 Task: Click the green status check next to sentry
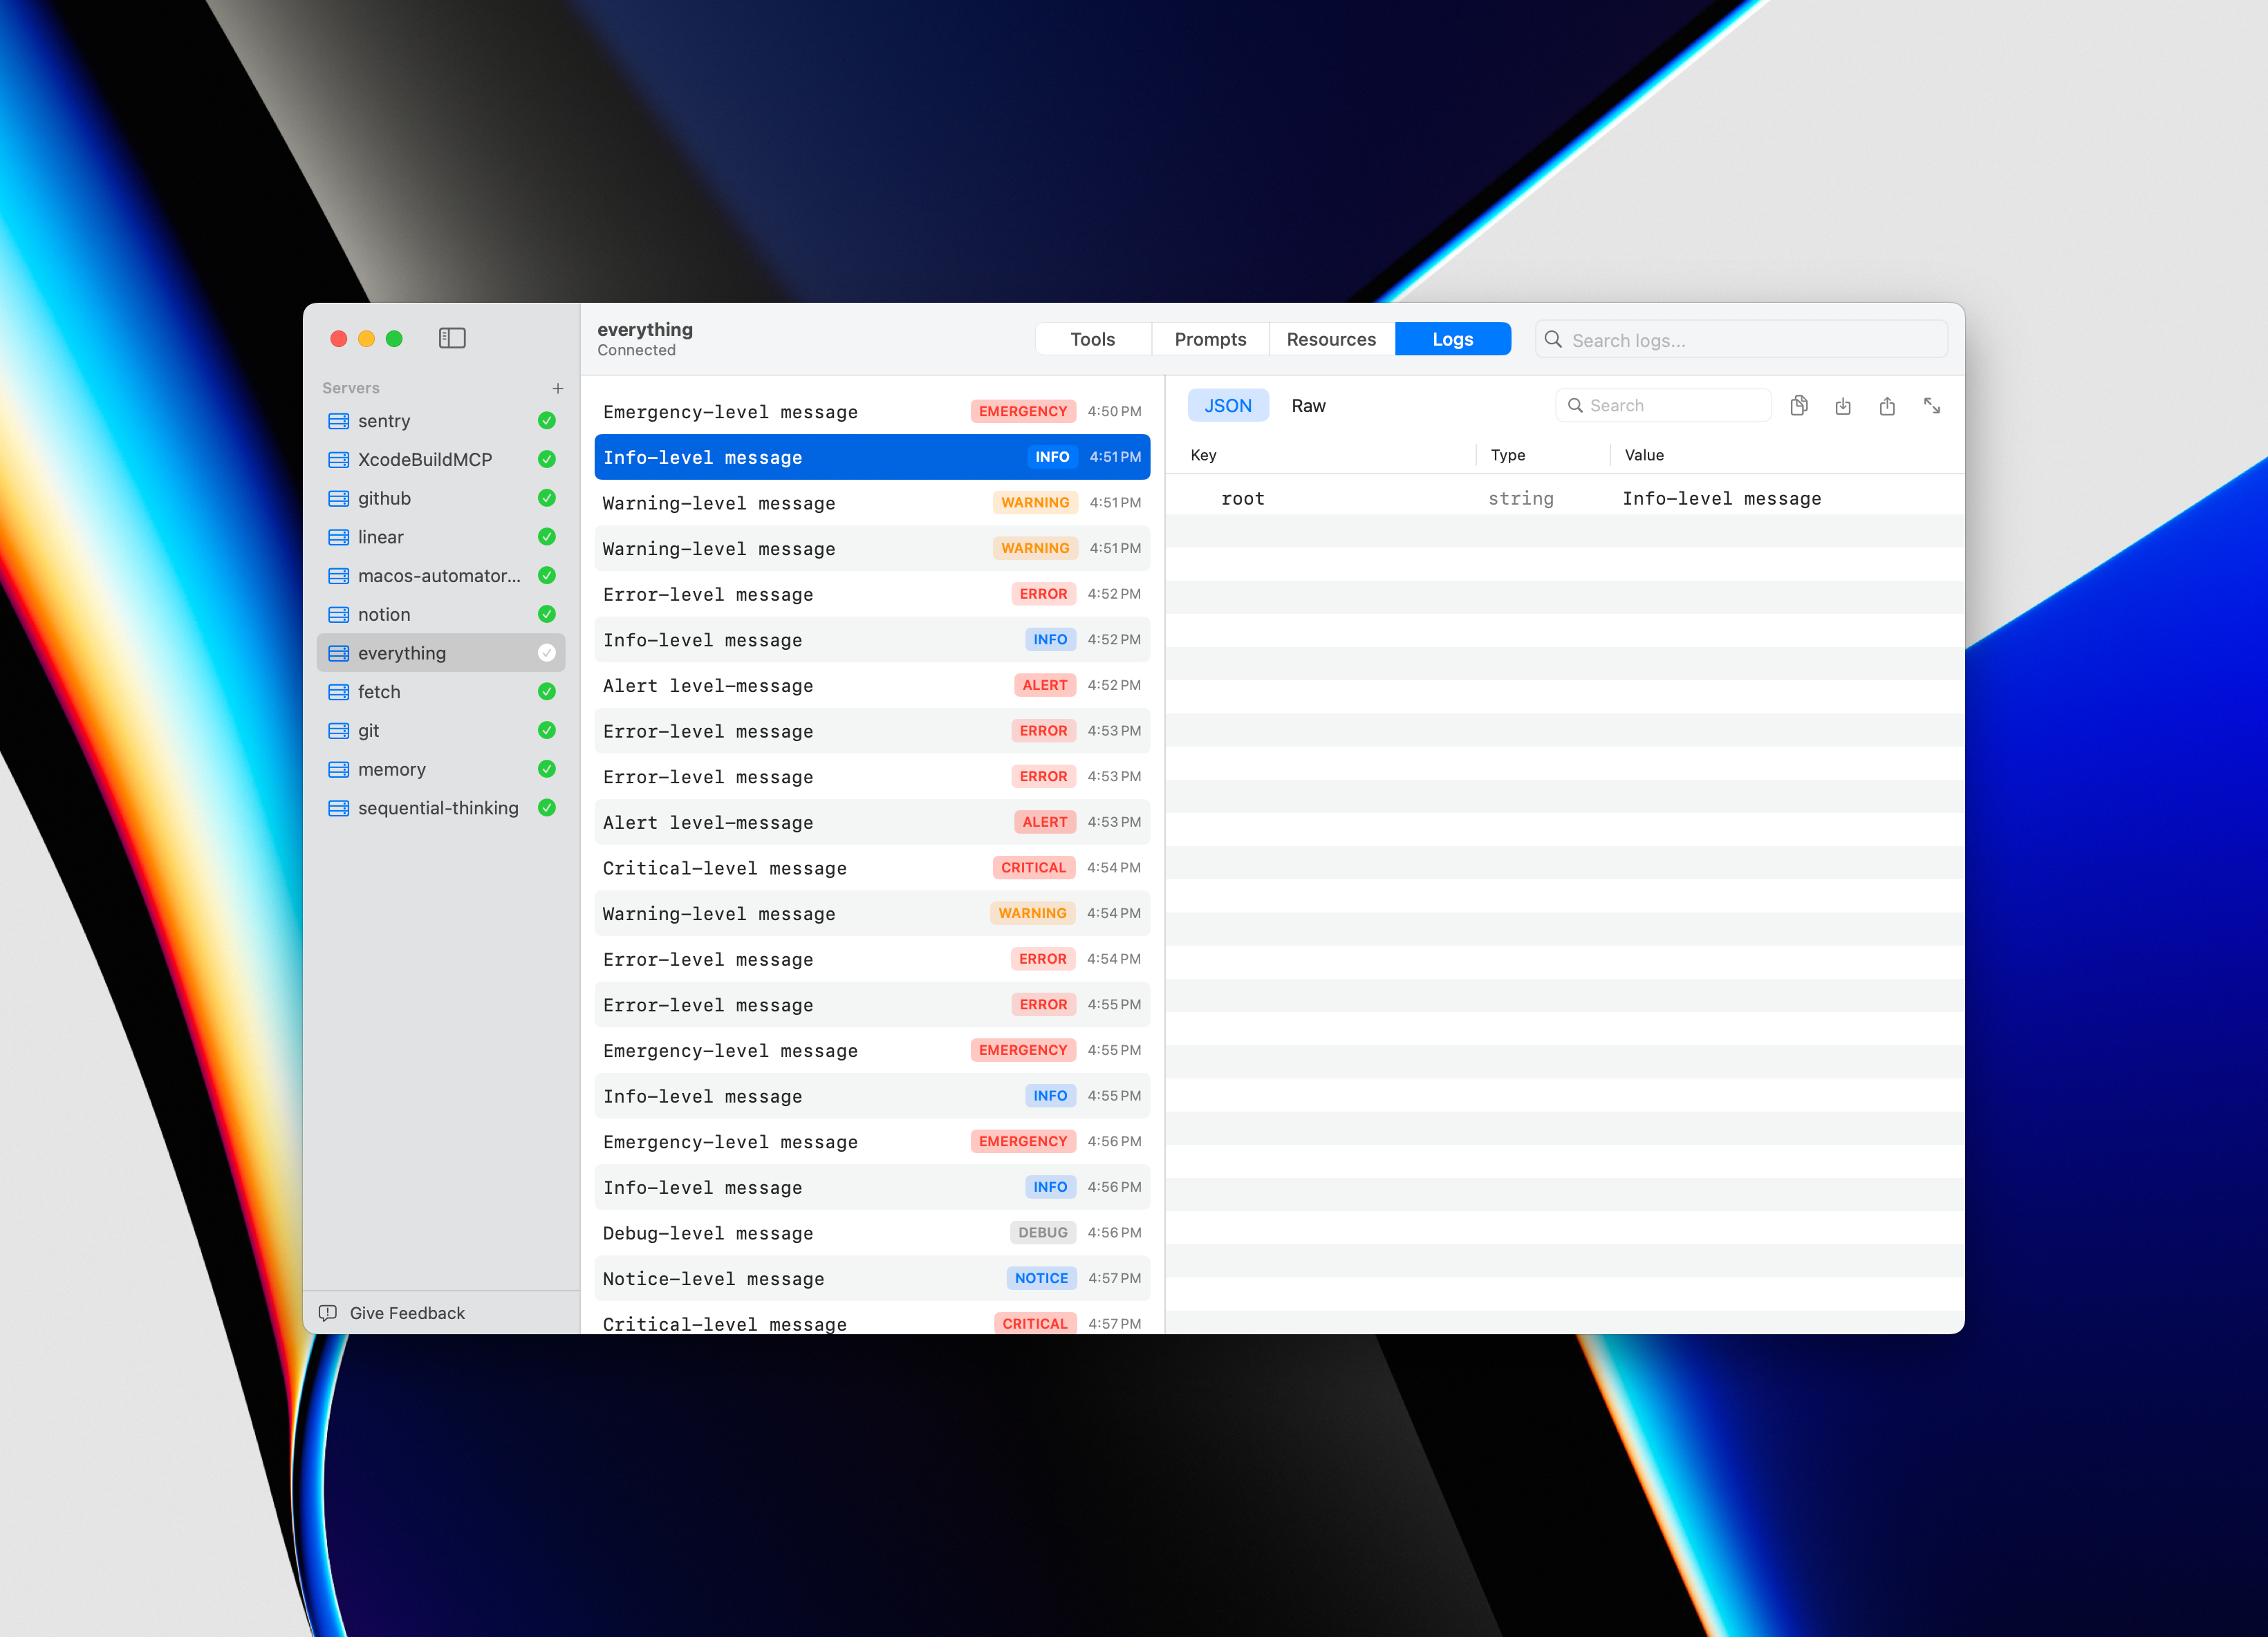click(547, 421)
